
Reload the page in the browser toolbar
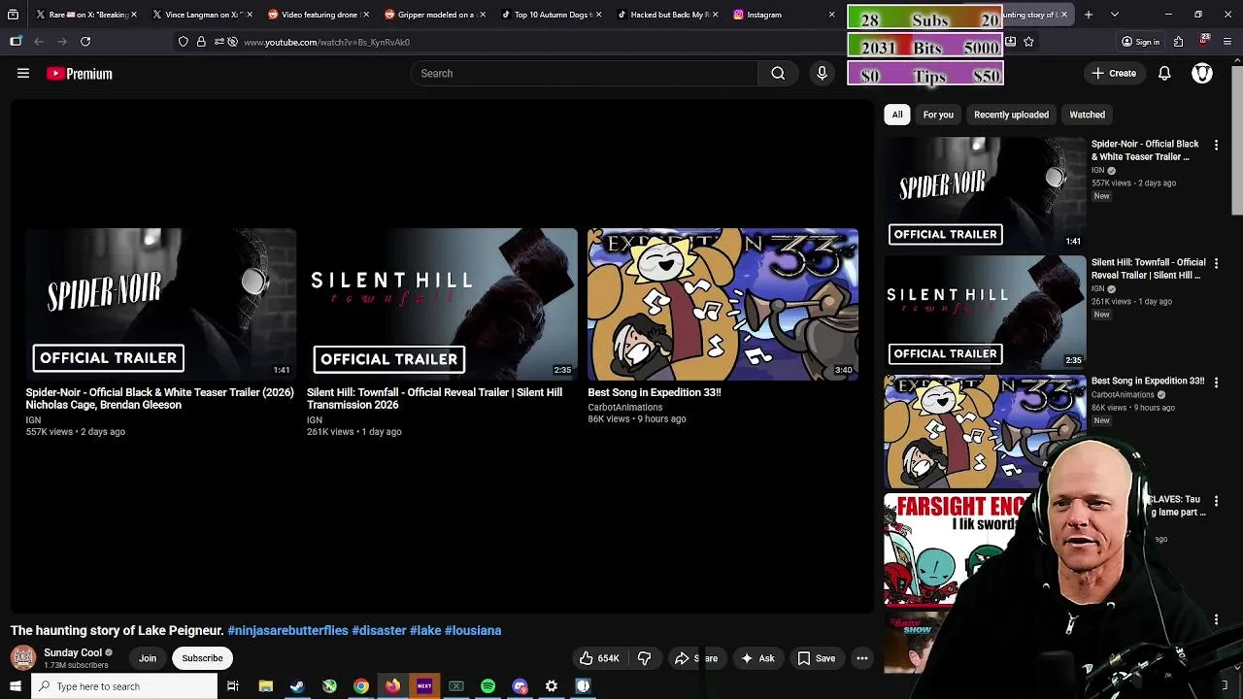(x=85, y=42)
